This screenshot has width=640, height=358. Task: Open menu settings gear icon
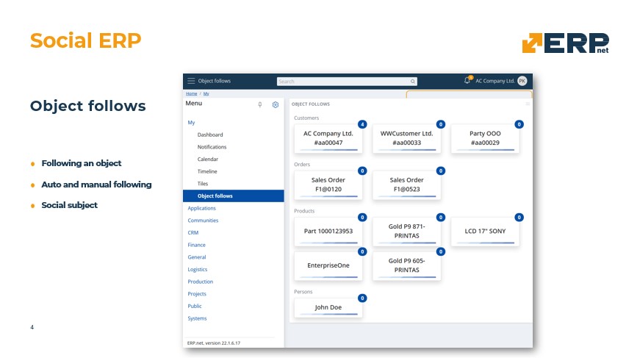click(x=276, y=105)
